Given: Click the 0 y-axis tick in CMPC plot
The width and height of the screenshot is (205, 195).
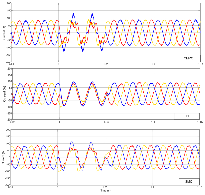Looking at the screenshot, I should [x=10, y=32].
